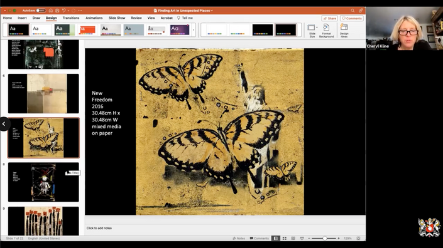This screenshot has height=248, width=443.
Task: Click English (United States) language status
Action: [44, 238]
